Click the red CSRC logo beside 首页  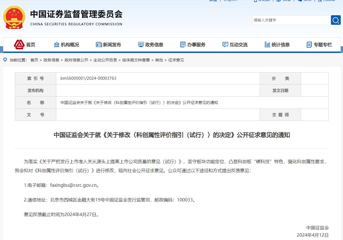tap(19, 45)
